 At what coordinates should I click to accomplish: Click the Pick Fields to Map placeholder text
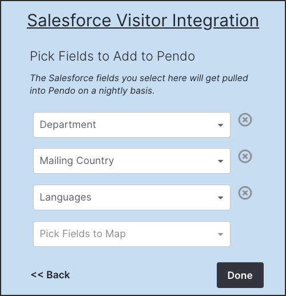pos(82,234)
